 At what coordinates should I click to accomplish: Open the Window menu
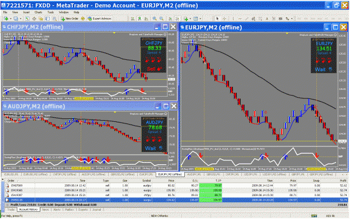coord(64,12)
